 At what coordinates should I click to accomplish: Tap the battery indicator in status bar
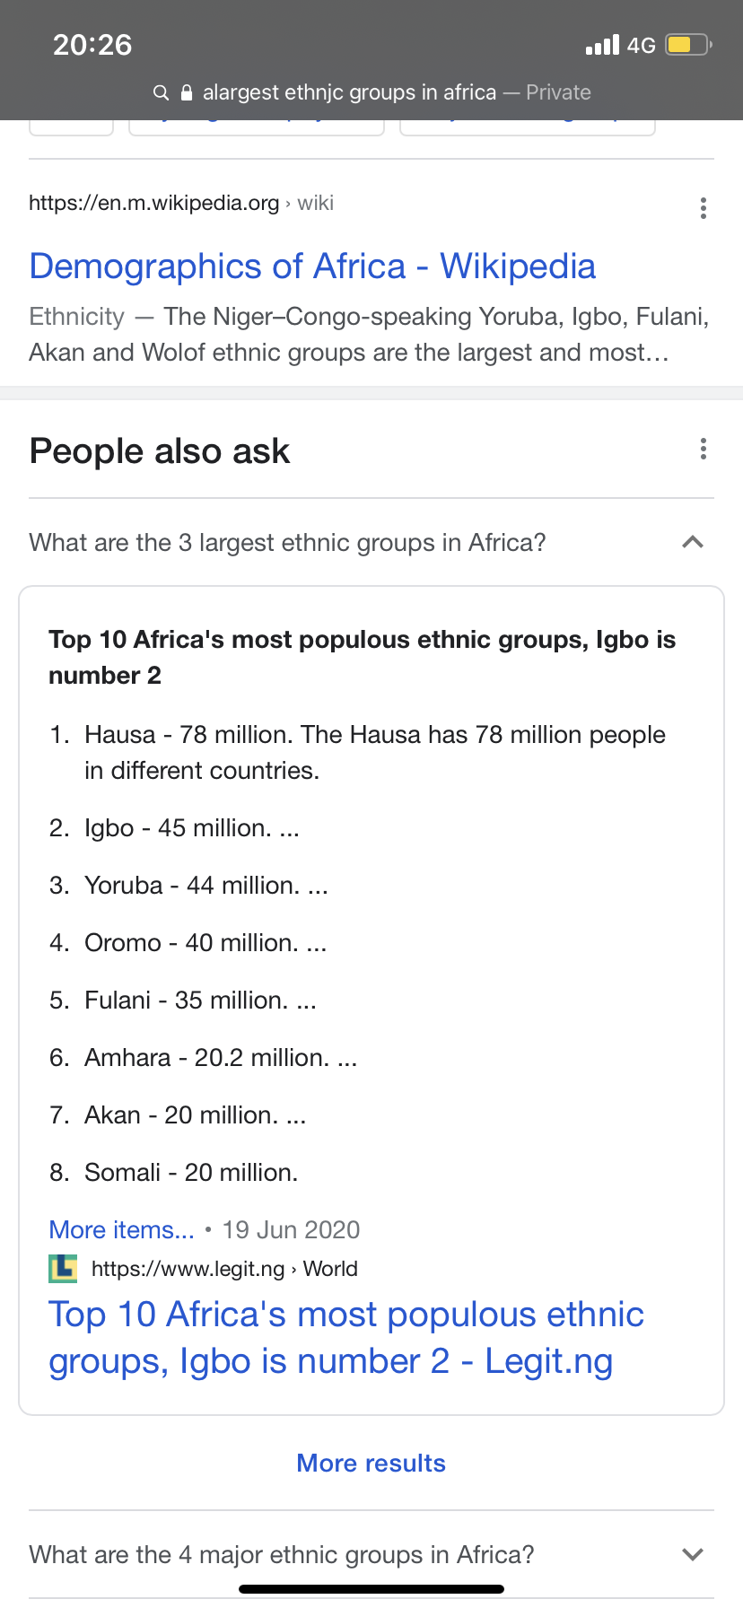688,45
